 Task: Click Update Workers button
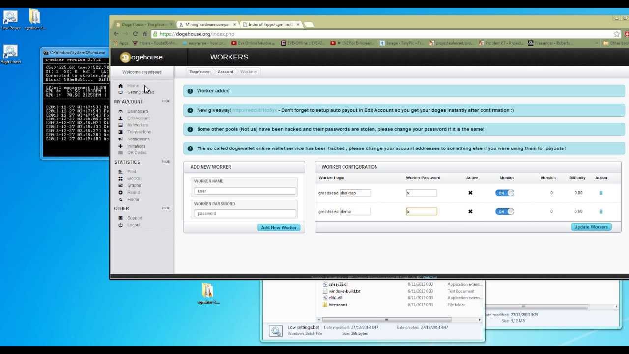pos(591,227)
